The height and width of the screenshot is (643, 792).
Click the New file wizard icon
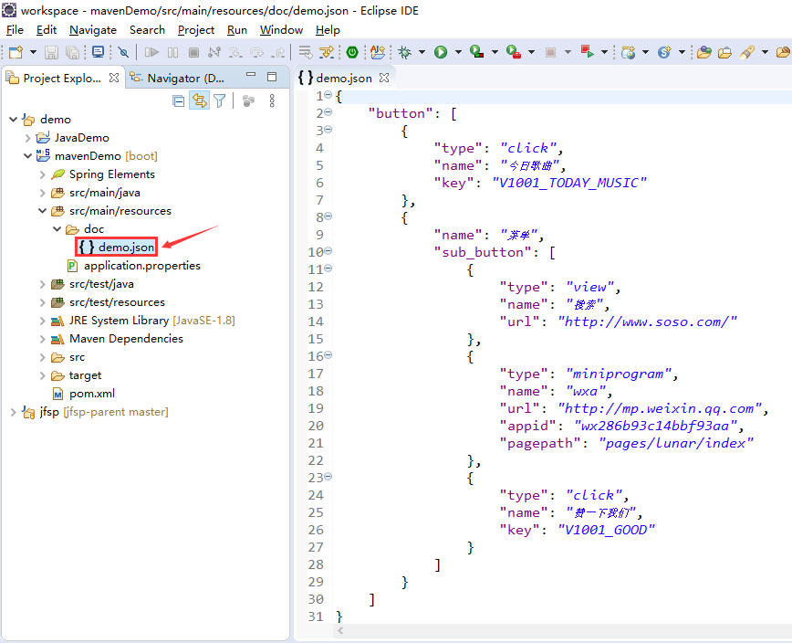point(16,52)
